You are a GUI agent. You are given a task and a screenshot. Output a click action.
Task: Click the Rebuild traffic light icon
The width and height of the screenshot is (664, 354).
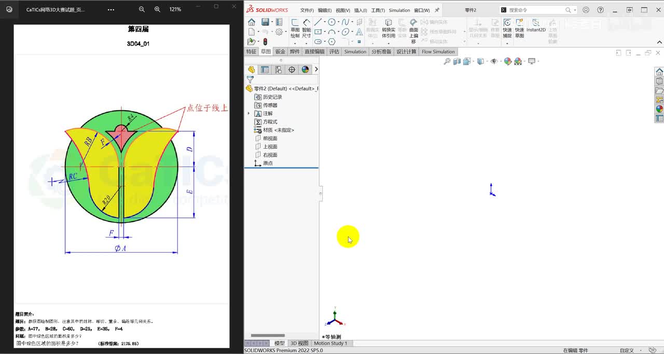pos(265,41)
